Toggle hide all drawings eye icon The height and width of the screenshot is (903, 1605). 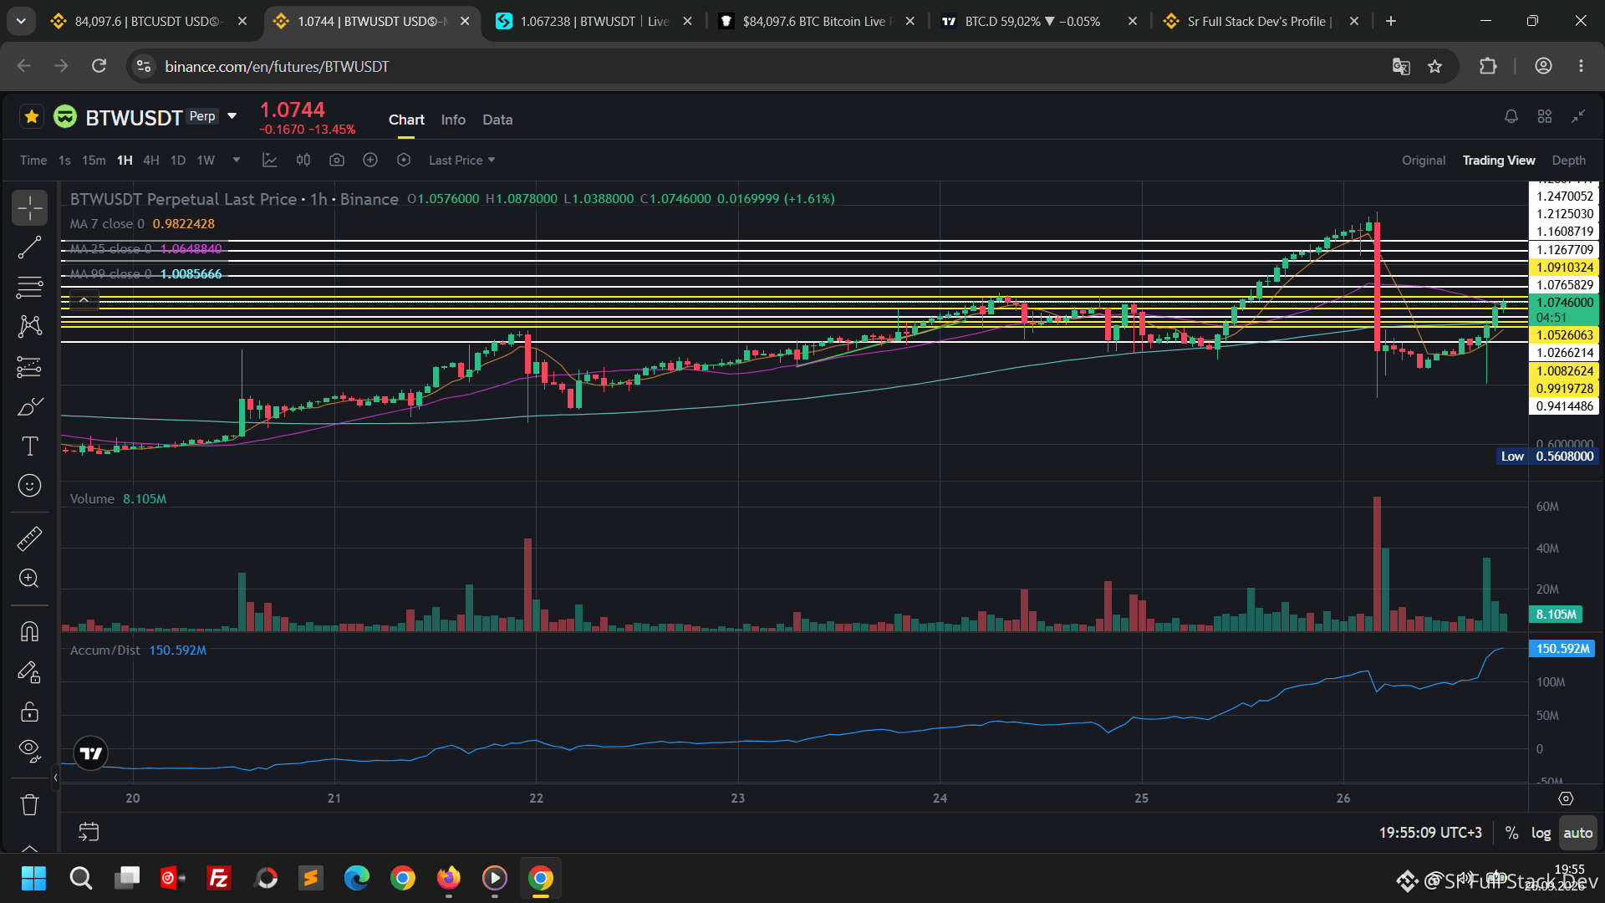coord(29,750)
